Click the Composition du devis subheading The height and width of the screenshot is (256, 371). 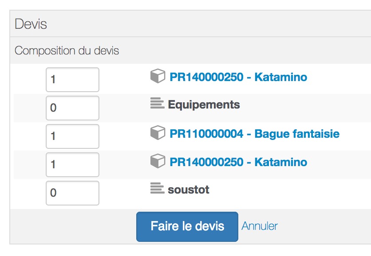click(67, 50)
